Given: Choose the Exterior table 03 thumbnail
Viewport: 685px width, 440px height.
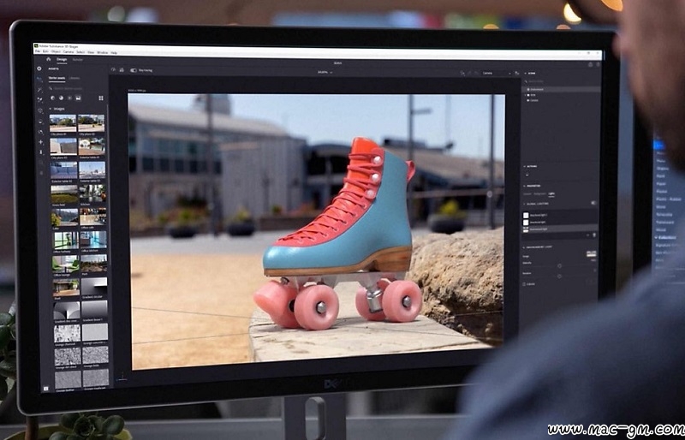Looking at the screenshot, I should coord(92,170).
